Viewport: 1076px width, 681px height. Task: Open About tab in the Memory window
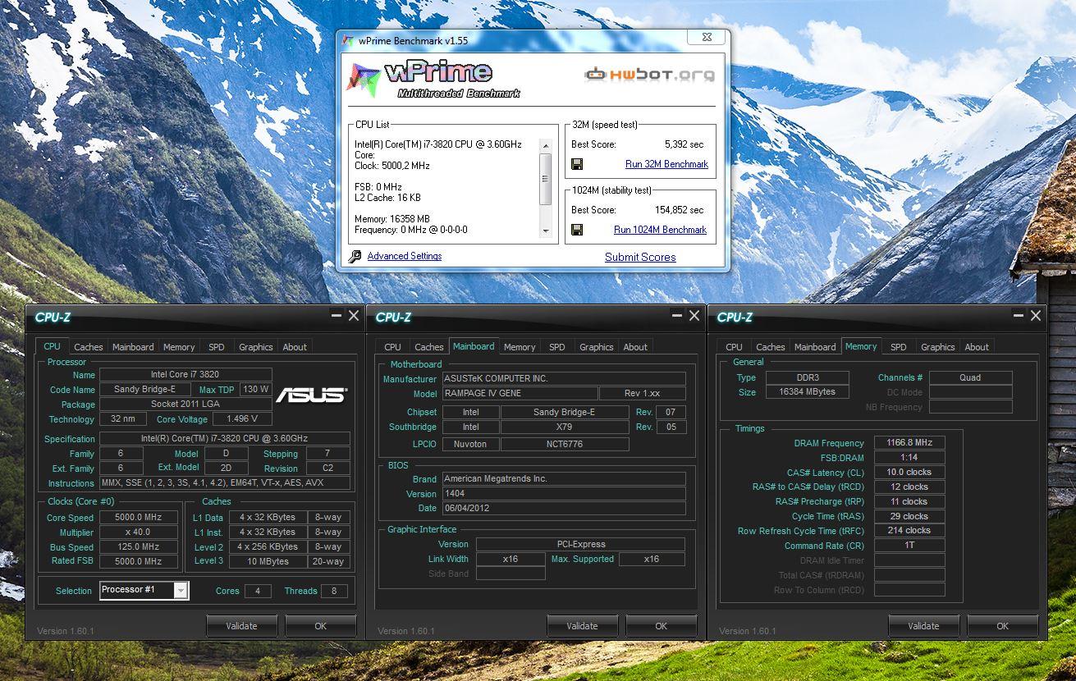(x=977, y=347)
